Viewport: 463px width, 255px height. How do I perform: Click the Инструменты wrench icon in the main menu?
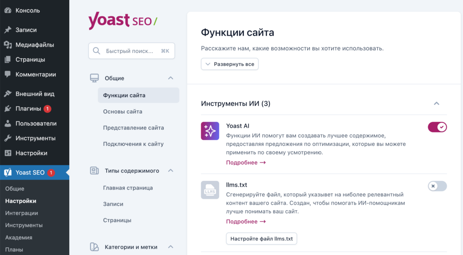8,138
